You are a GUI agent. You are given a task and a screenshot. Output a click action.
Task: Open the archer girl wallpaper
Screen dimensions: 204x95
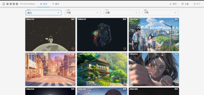pos(154,69)
